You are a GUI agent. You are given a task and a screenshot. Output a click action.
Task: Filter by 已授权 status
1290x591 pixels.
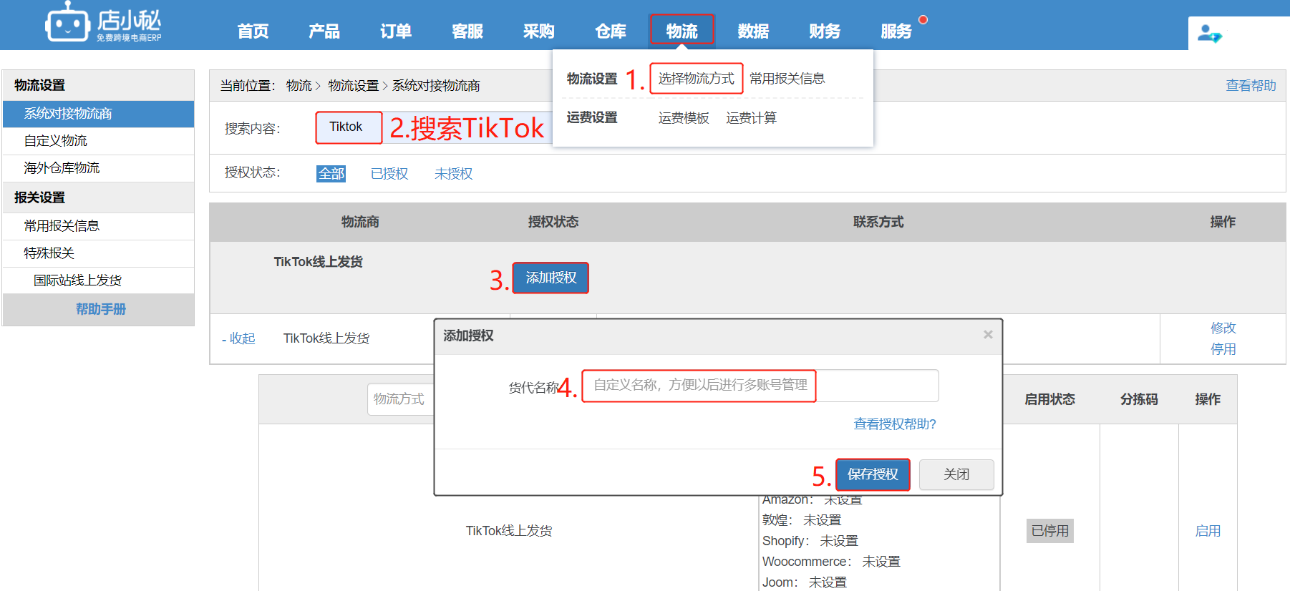point(389,174)
